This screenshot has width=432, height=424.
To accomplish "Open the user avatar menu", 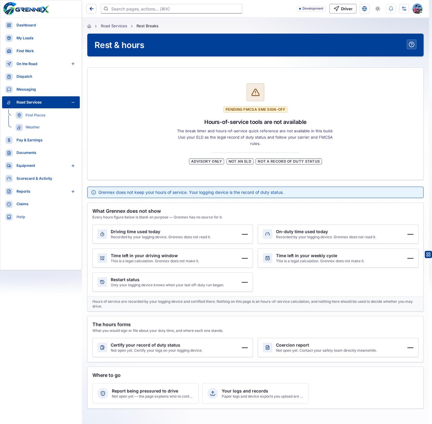I will point(417,9).
